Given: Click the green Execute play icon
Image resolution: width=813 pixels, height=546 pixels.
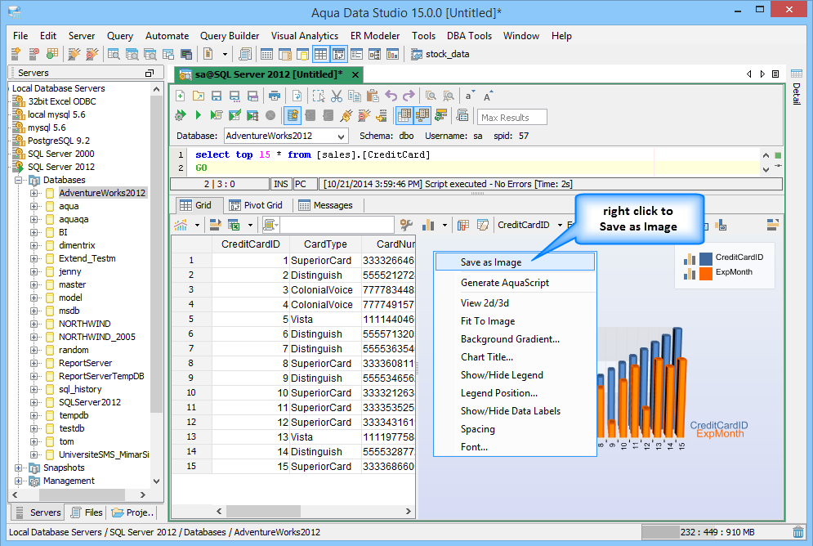Looking at the screenshot, I should (x=198, y=115).
